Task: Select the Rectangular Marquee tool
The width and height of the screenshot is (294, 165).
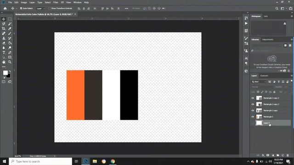Action: click(10, 19)
